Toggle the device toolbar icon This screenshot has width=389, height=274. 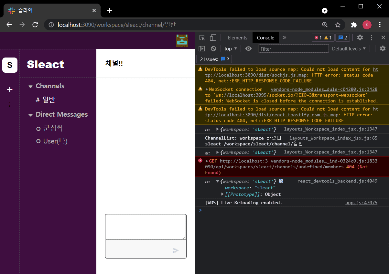pyautogui.click(x=213, y=38)
